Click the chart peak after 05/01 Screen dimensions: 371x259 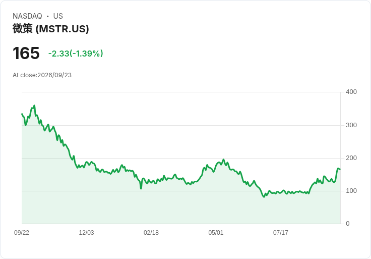pos(224,160)
